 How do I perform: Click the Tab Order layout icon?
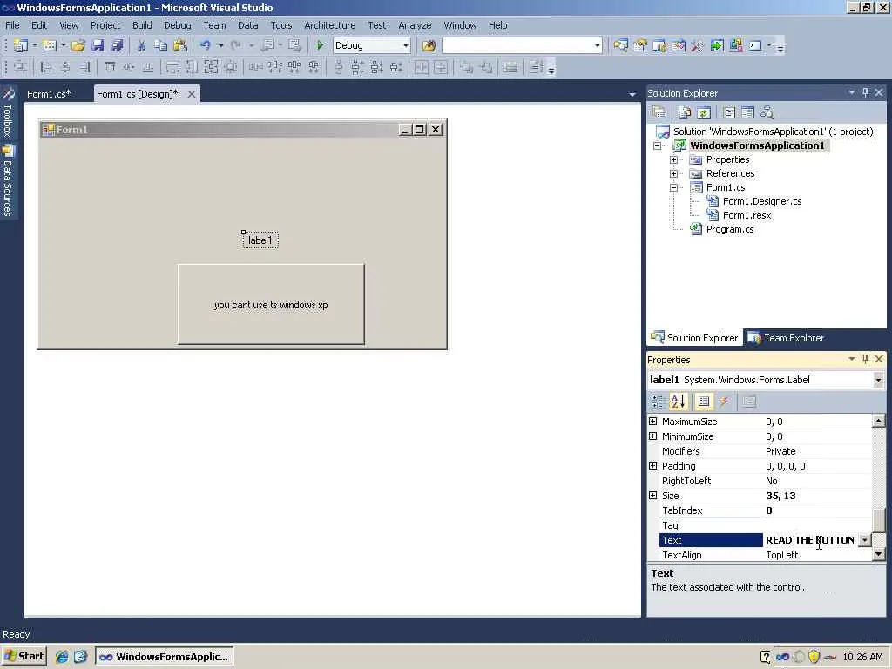536,68
